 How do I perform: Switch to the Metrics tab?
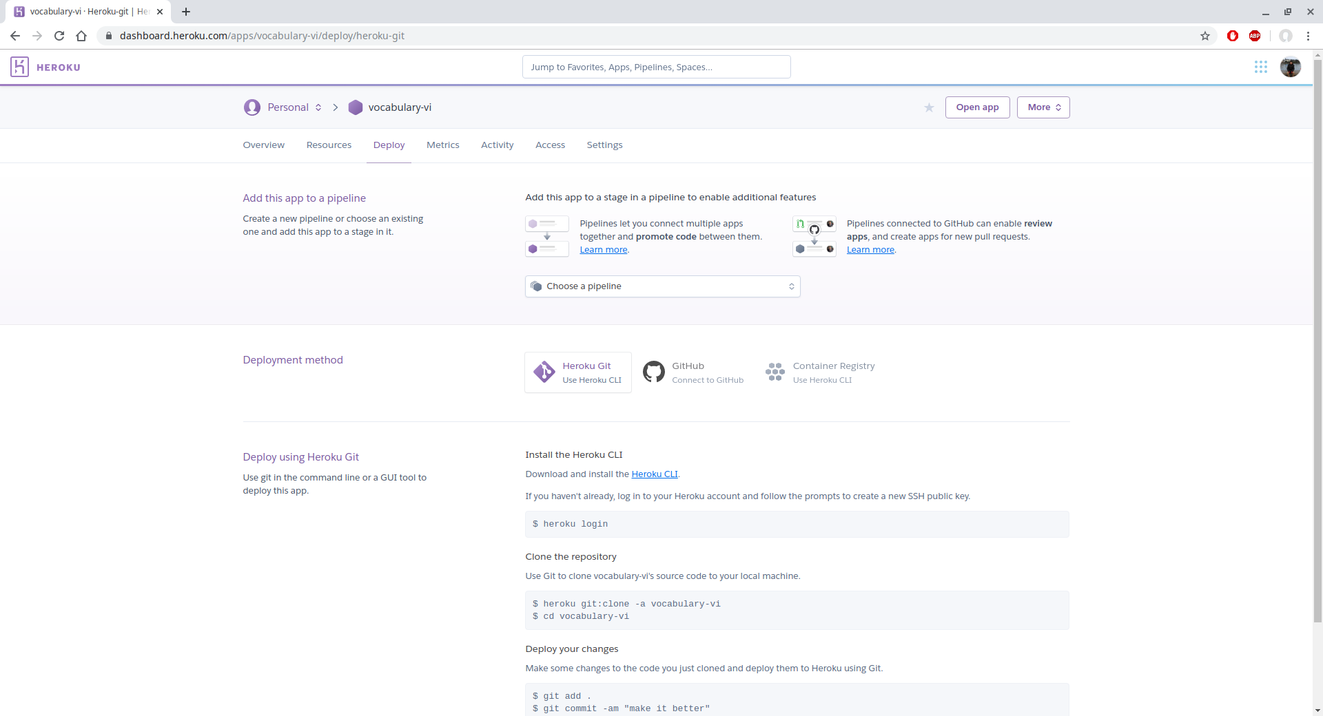tap(443, 145)
